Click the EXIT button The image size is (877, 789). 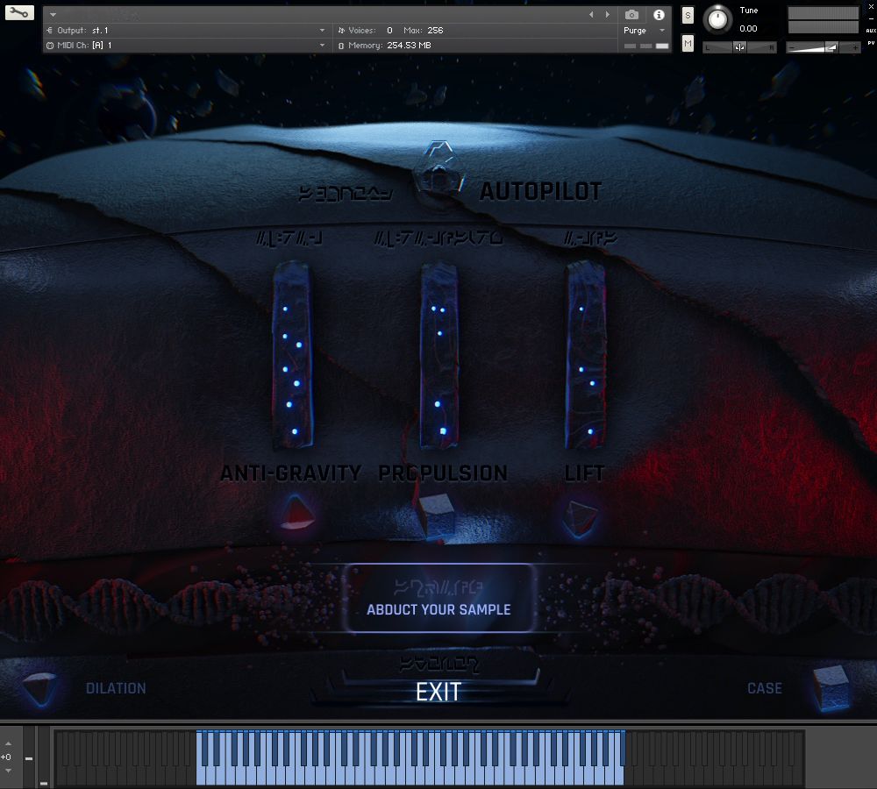[x=438, y=692]
